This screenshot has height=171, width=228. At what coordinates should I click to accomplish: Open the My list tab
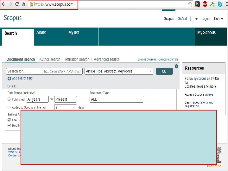[x=82, y=37]
